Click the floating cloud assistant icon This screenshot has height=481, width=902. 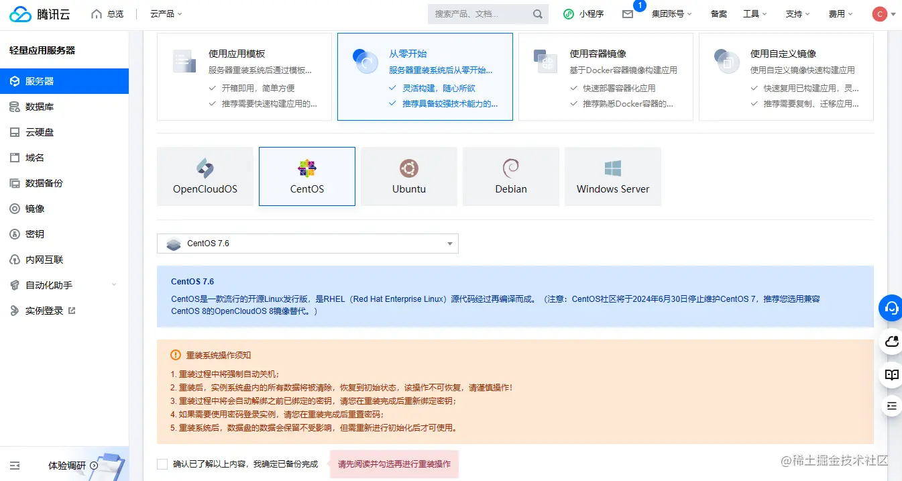tap(891, 341)
